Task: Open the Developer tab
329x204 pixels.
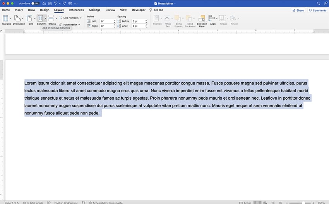Action: pyautogui.click(x=139, y=10)
